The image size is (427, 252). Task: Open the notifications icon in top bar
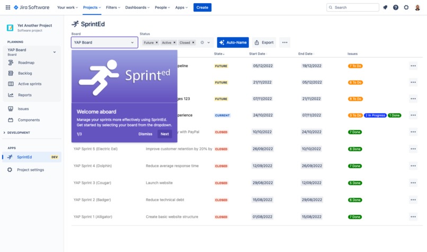(385, 7)
